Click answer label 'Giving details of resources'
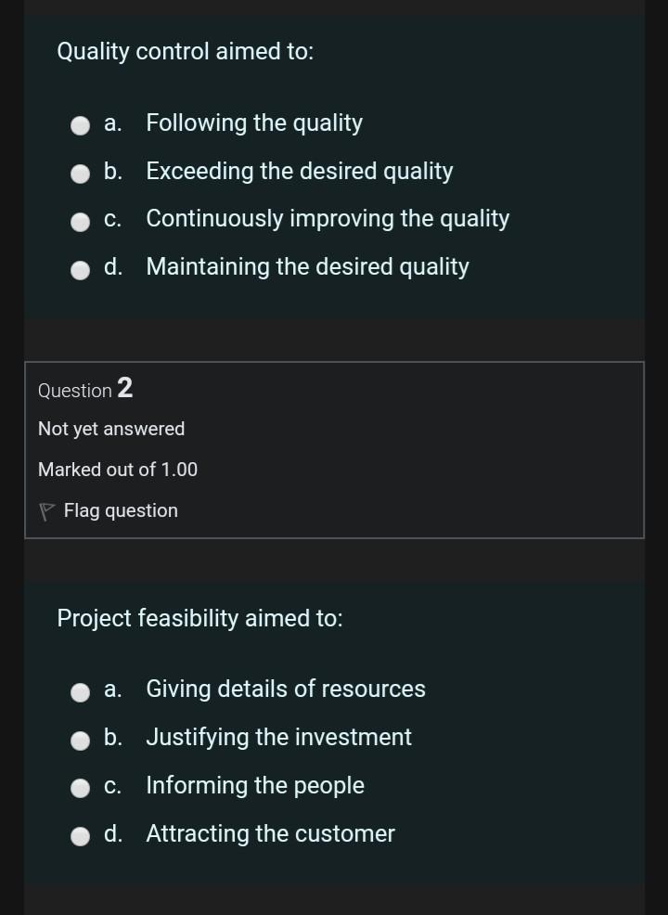This screenshot has height=915, width=668. (x=286, y=689)
